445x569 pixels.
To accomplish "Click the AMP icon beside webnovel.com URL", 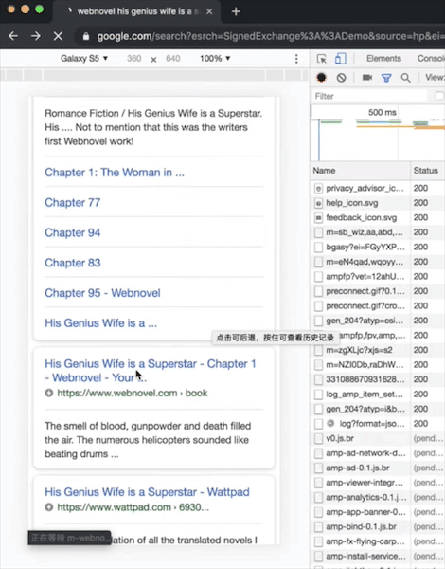I will 49,393.
